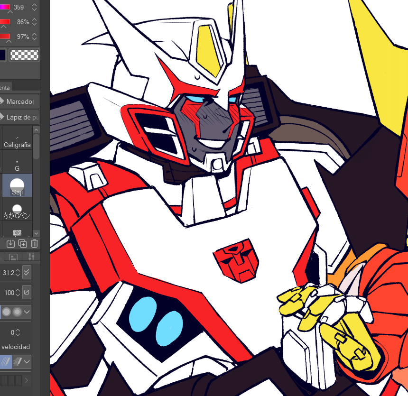This screenshot has height=396, width=408.
Task: Toggle the second stabilization mode pencil icon
Action: point(16,361)
